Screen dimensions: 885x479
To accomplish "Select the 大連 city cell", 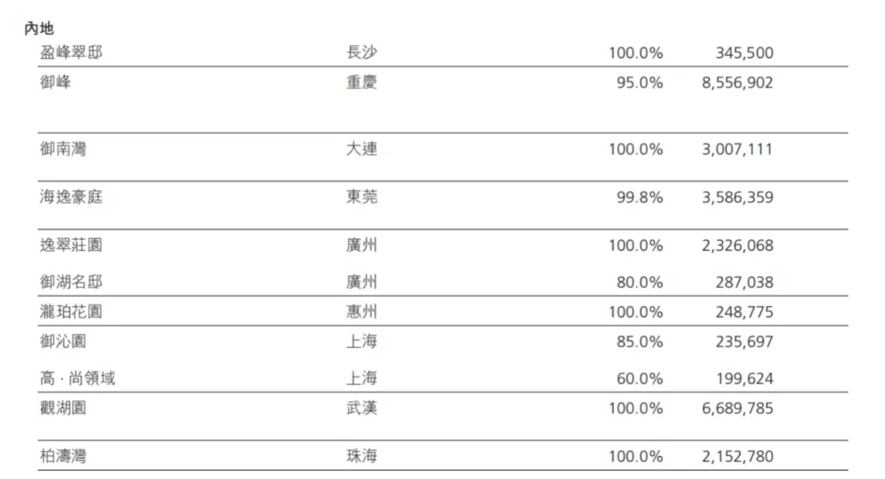I will coord(361,149).
